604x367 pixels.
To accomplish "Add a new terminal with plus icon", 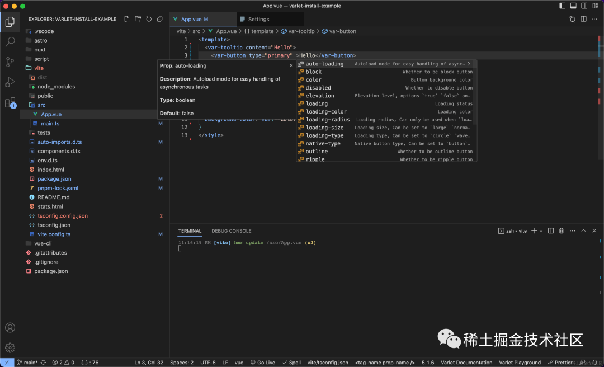I will [x=534, y=231].
